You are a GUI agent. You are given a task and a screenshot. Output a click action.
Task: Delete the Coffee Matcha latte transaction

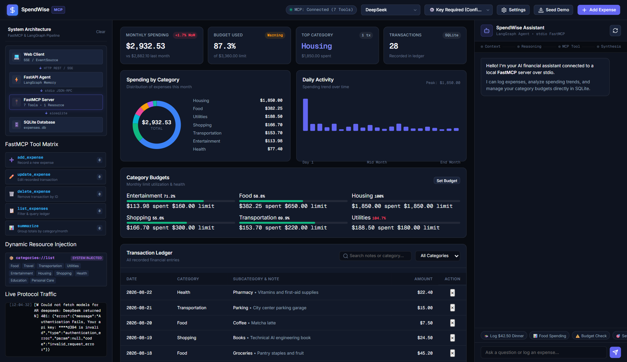pos(452,323)
